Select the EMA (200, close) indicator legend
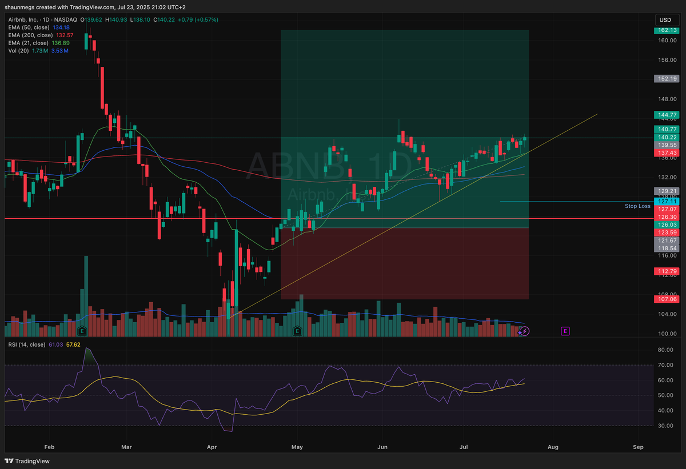This screenshot has height=469, width=686. [30, 35]
